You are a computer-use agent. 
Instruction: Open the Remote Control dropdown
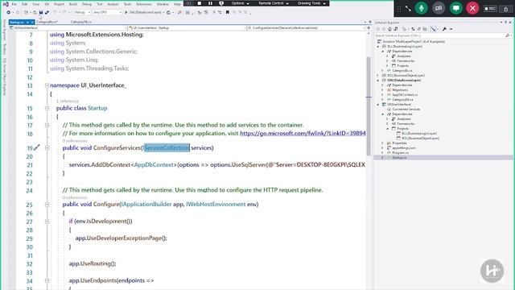274,3
